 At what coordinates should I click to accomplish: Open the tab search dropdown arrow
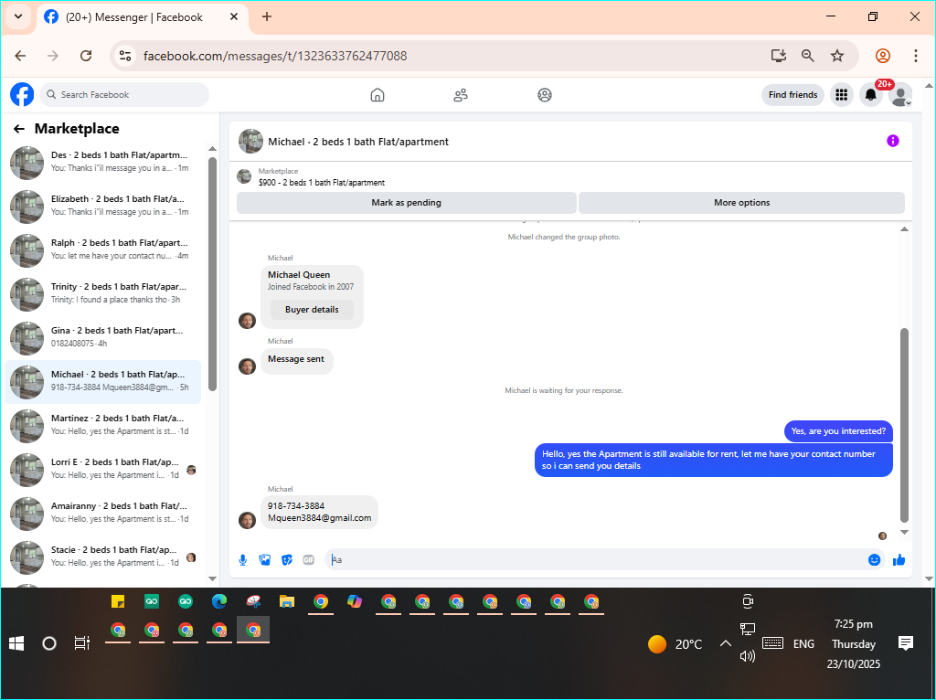[x=18, y=16]
